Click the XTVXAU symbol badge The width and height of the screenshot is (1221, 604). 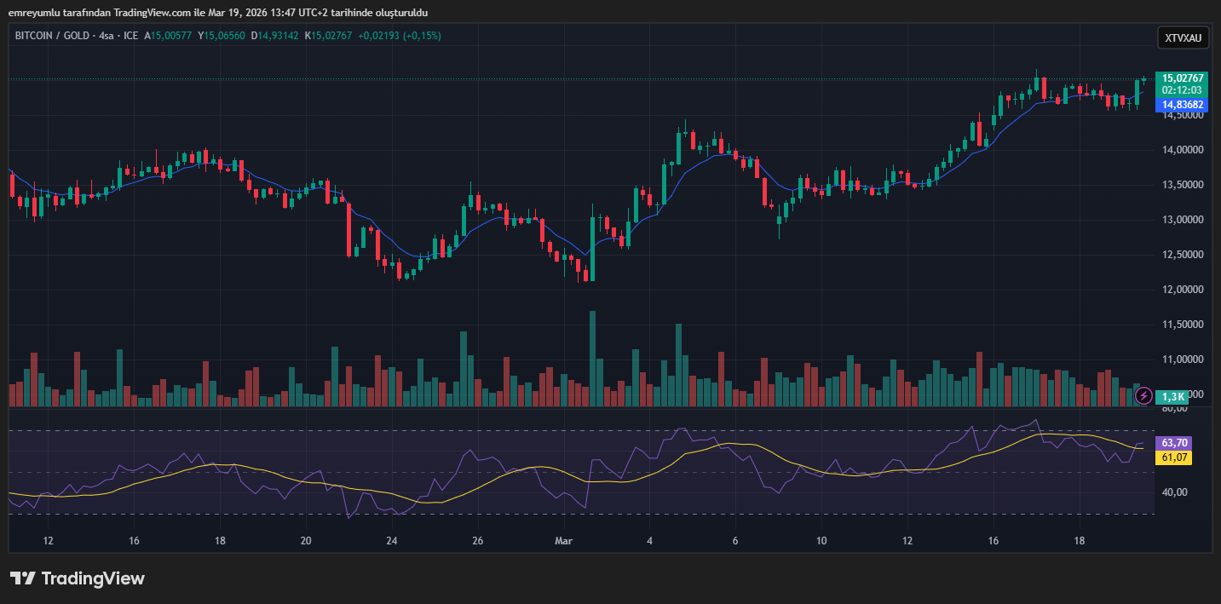(1183, 37)
